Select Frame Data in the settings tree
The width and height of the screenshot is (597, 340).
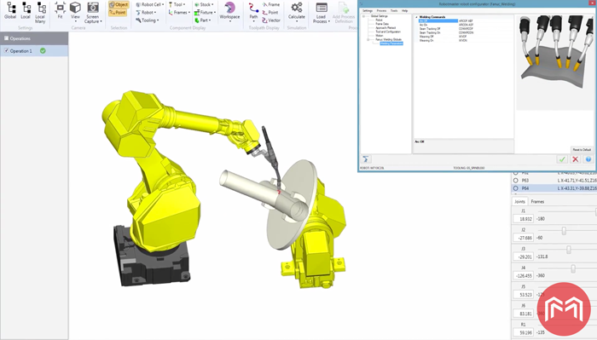[382, 24]
